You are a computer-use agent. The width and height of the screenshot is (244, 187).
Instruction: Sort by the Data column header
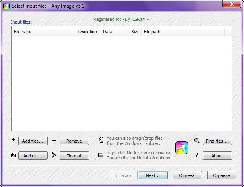pos(108,32)
